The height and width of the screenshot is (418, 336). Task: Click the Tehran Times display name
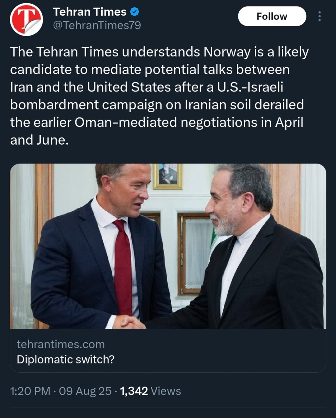coord(89,12)
